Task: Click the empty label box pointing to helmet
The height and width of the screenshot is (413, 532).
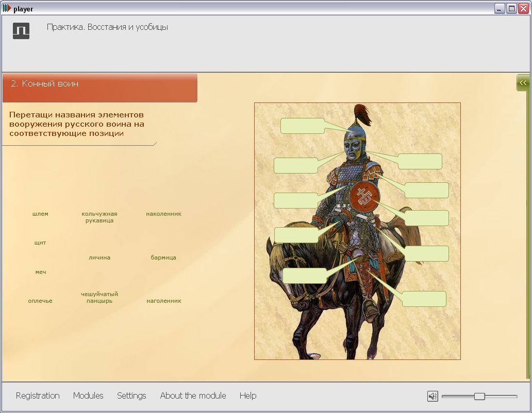Action: [x=303, y=126]
